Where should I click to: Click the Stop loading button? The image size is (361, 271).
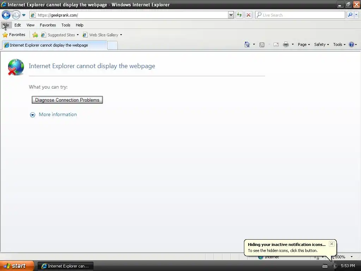click(x=249, y=15)
